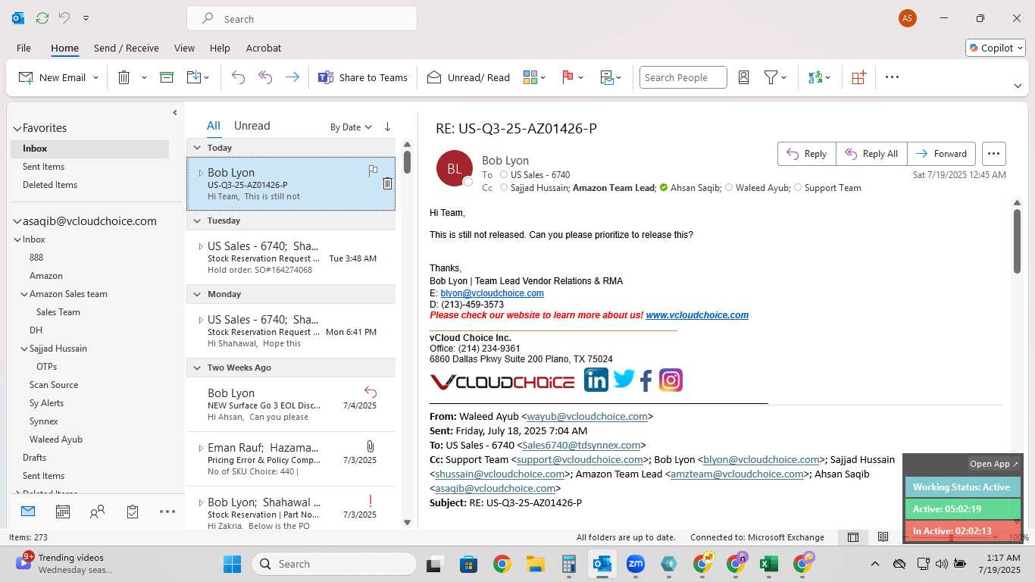
Task: Open the www.vcloudchoice.com link
Action: pyautogui.click(x=697, y=315)
